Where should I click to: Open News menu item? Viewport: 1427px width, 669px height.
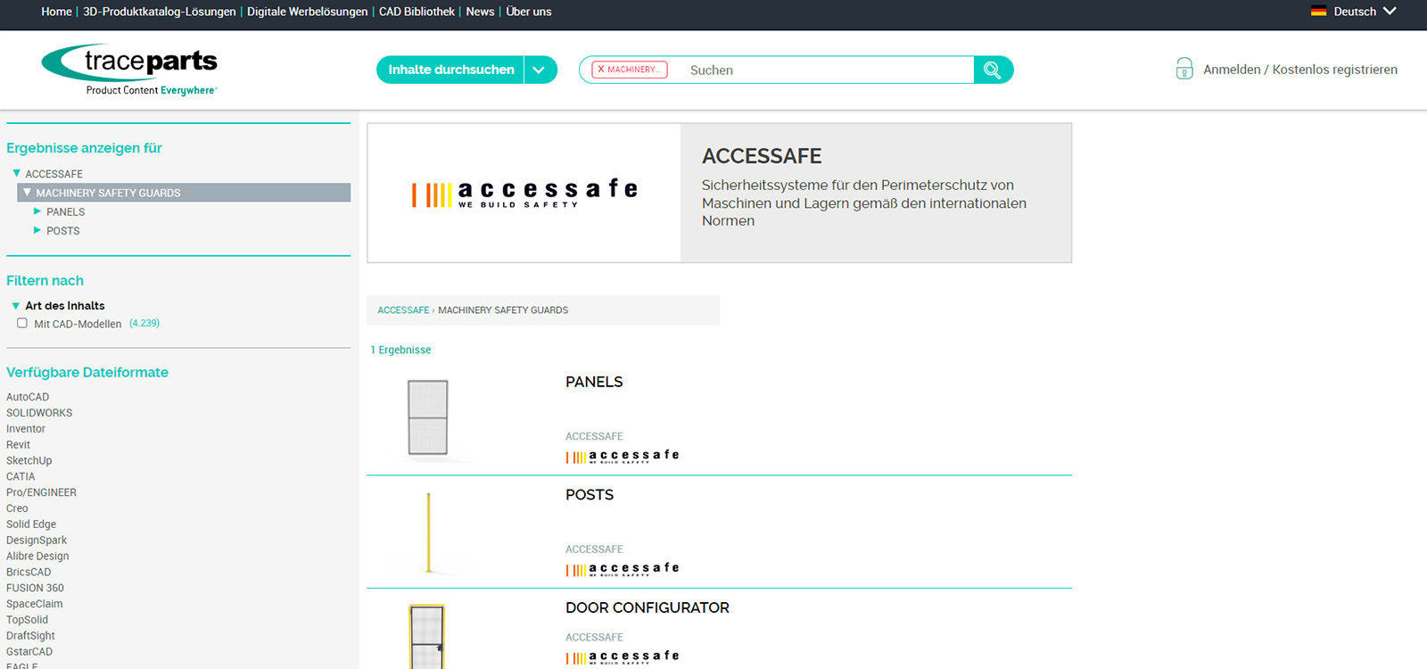480,12
